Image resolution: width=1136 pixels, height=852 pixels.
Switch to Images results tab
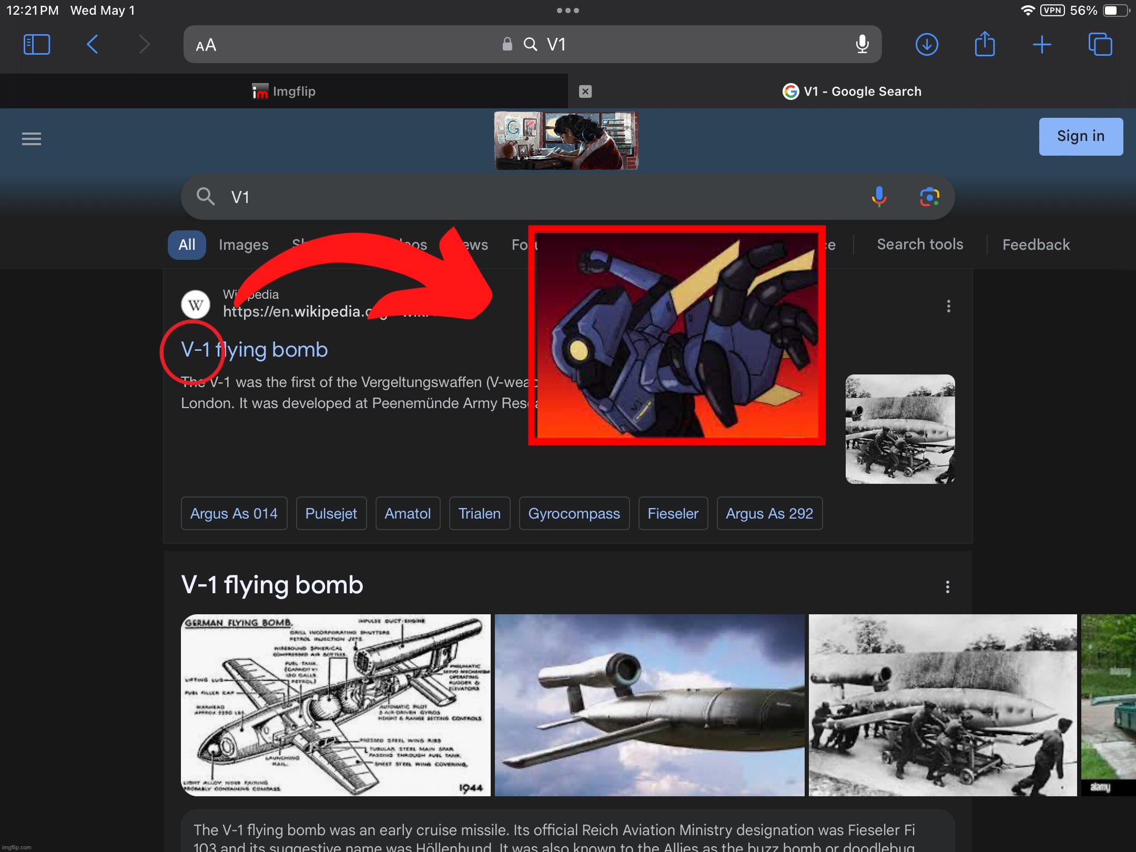click(x=244, y=245)
